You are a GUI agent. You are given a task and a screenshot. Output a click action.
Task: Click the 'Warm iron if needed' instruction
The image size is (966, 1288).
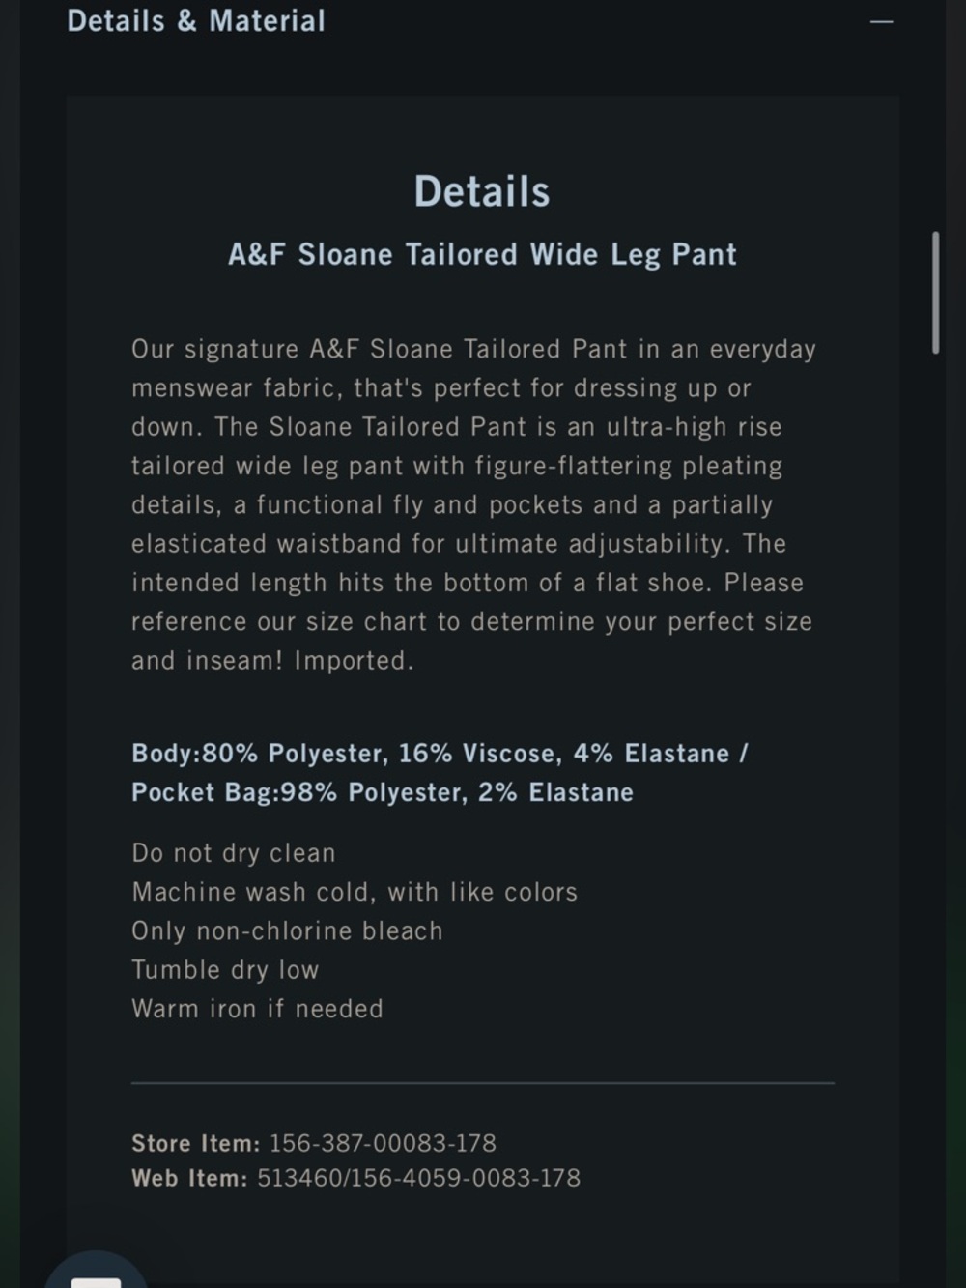tap(257, 1009)
